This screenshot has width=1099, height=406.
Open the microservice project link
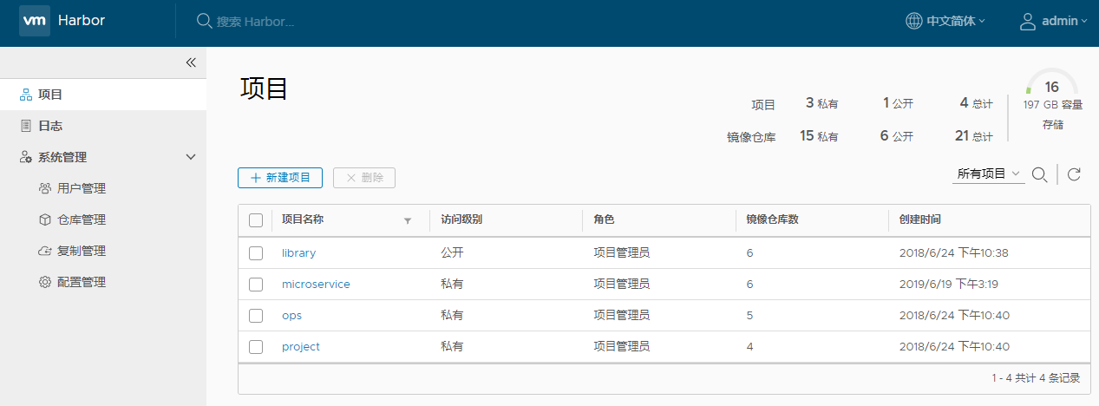click(316, 285)
